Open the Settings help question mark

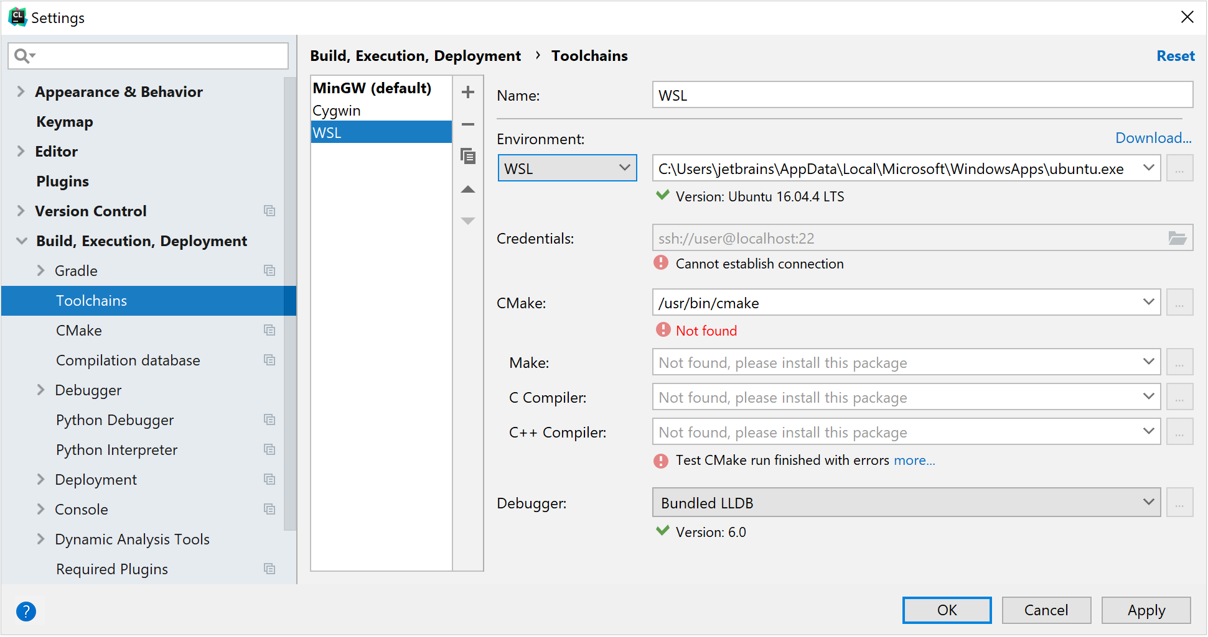(x=26, y=612)
